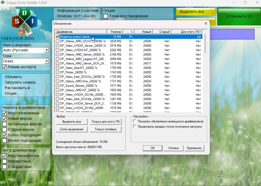The width and height of the screenshot is (261, 186).
Task: Select DP_Videos_AMD_Server_24000.7z row
Action: [x=128, y=55]
